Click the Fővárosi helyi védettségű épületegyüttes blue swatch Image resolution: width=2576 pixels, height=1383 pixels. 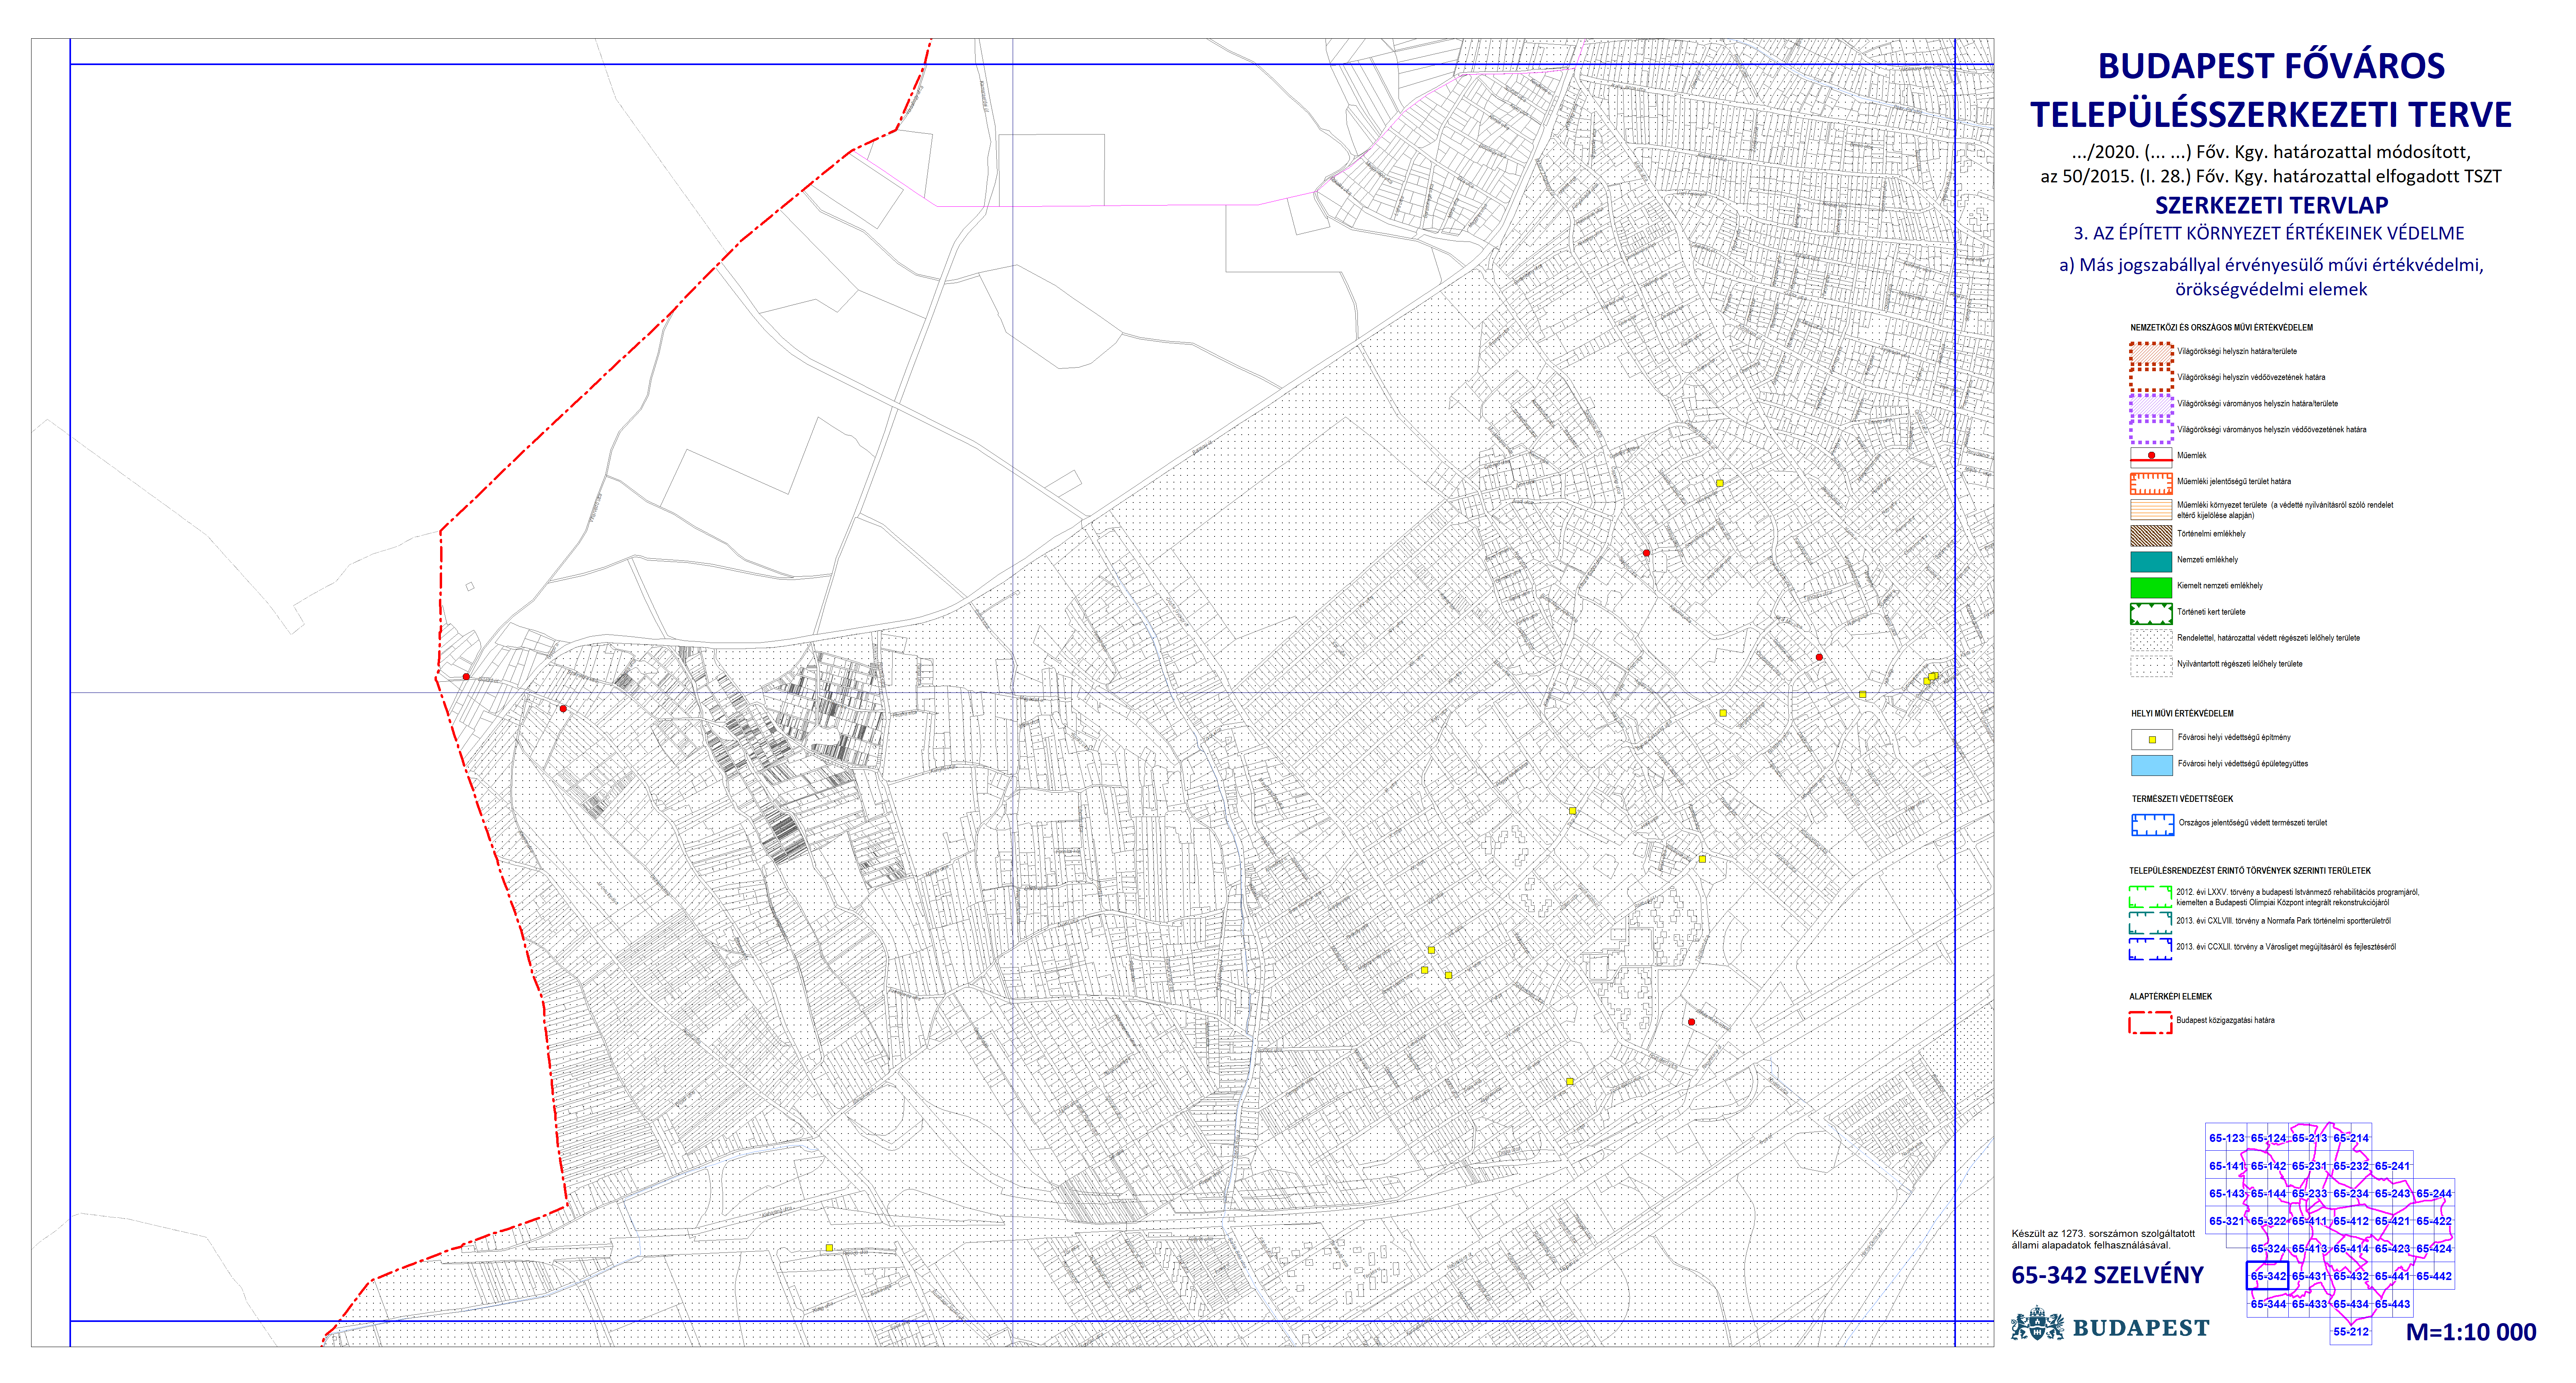pos(2151,765)
